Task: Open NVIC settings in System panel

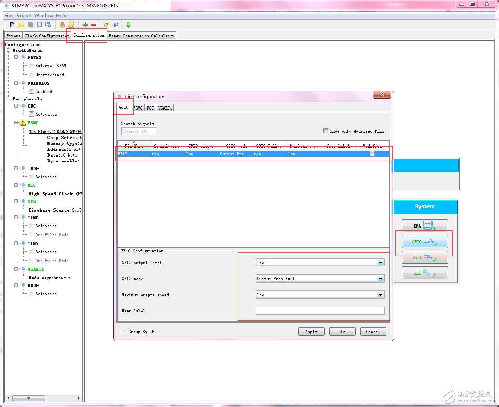Action: tap(425, 257)
